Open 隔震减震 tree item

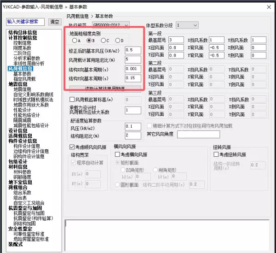point(22,120)
